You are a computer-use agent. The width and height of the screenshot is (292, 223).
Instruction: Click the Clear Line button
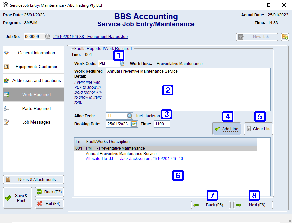coord(259,129)
